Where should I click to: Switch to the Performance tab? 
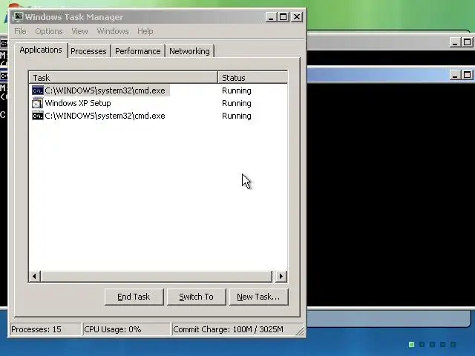coord(138,51)
